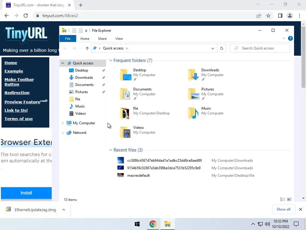Bookmark this page with the star icon
The image size is (306, 230).
pos(268,16)
